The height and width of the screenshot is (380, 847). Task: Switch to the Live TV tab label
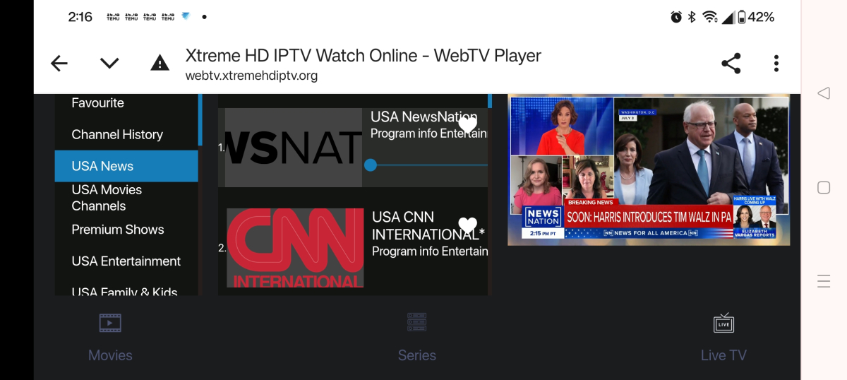pyautogui.click(x=723, y=355)
